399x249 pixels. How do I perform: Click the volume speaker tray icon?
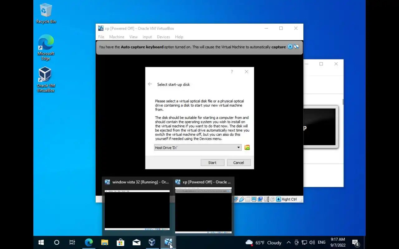(312, 242)
